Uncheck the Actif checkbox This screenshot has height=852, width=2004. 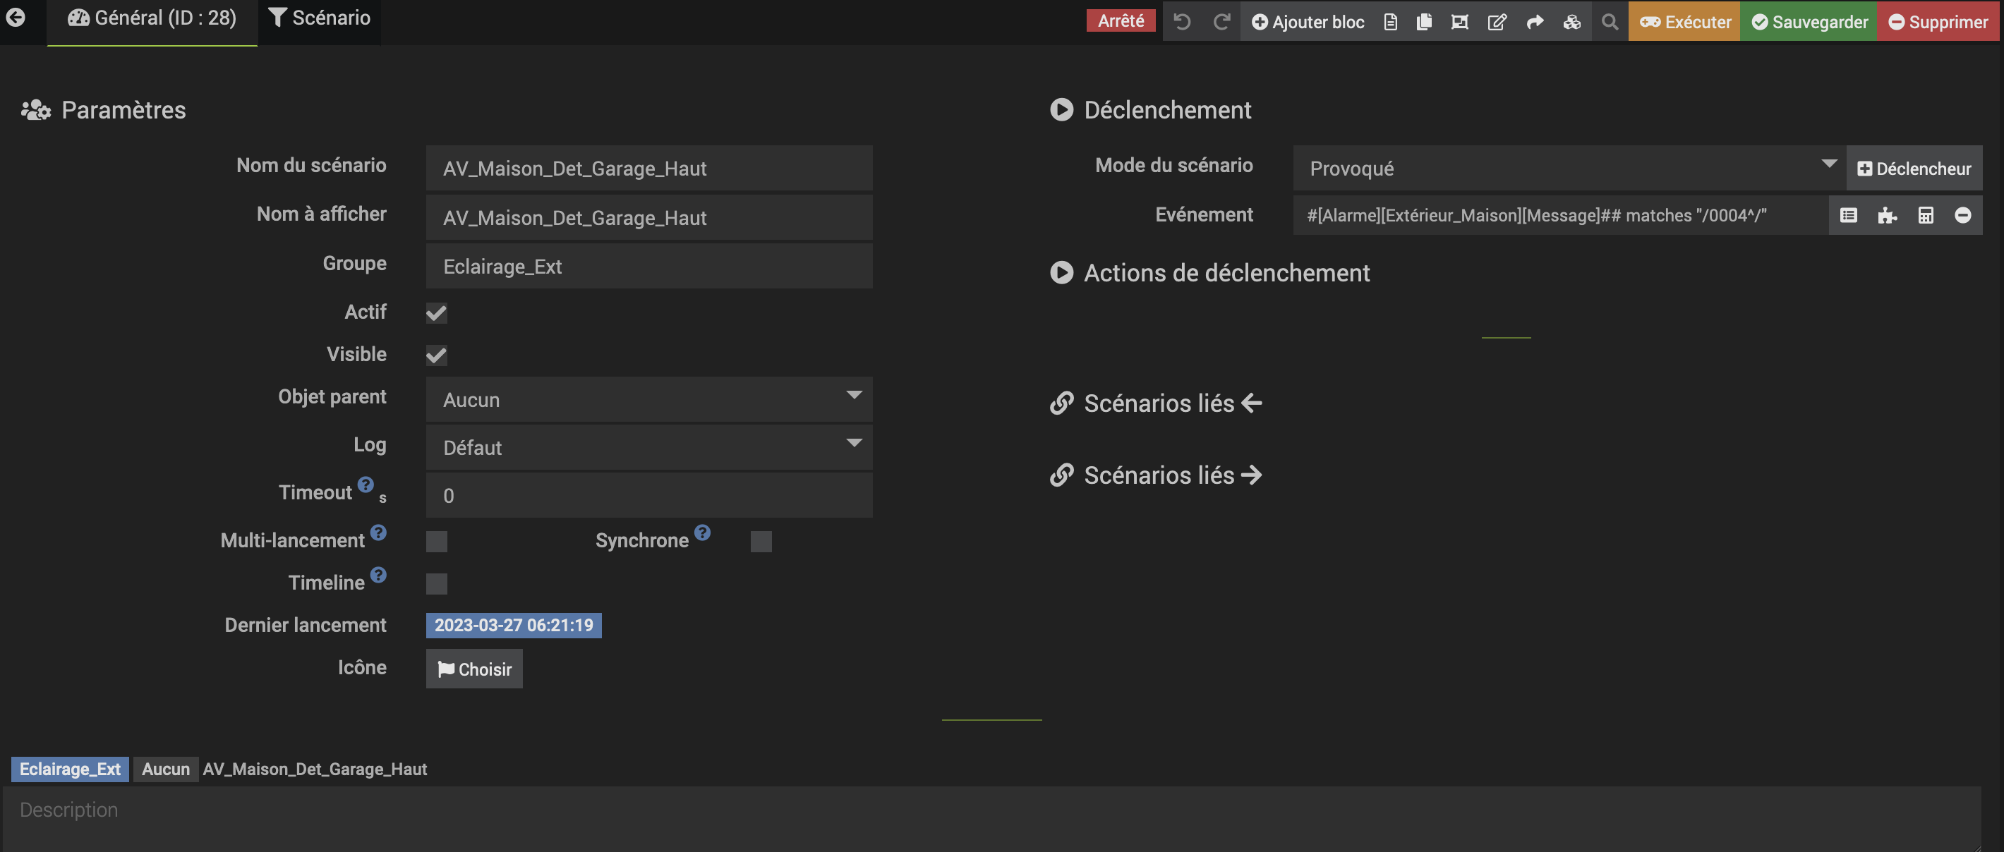[436, 313]
